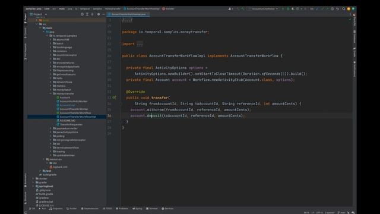This screenshot has height=214, width=380.
Task: Select gradlew.bat in project tree
Action: pyautogui.click(x=46, y=202)
